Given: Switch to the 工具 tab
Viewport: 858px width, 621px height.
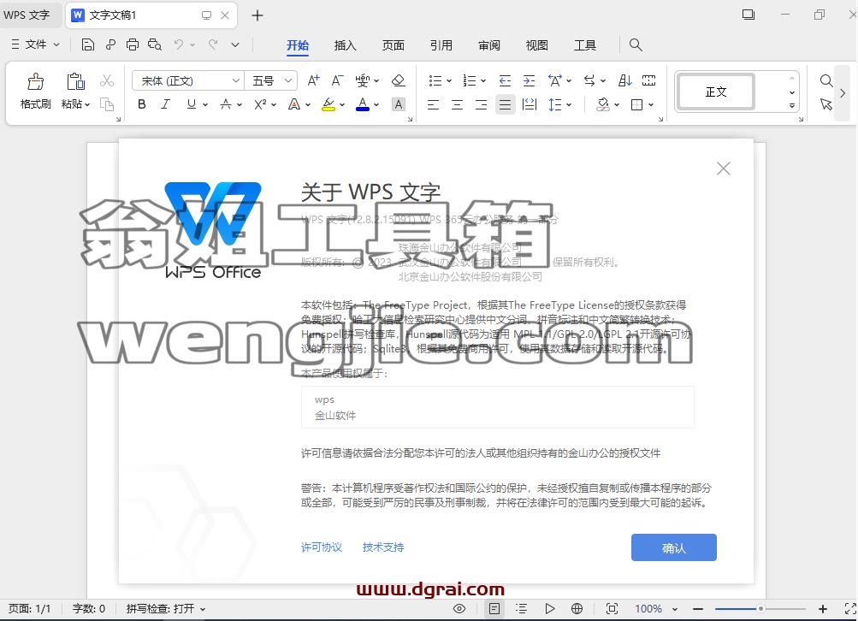Looking at the screenshot, I should coord(585,45).
